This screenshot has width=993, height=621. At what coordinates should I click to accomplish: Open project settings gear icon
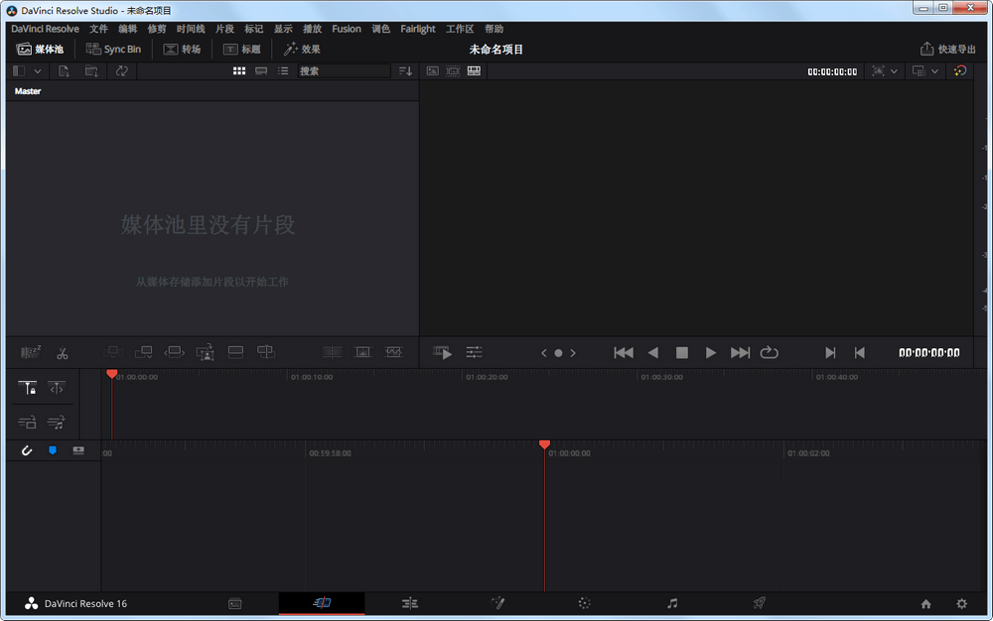(x=961, y=603)
